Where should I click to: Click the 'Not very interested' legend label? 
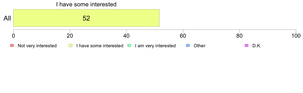point(37,46)
